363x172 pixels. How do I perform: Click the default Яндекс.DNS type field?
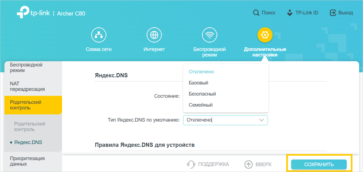tap(220, 120)
